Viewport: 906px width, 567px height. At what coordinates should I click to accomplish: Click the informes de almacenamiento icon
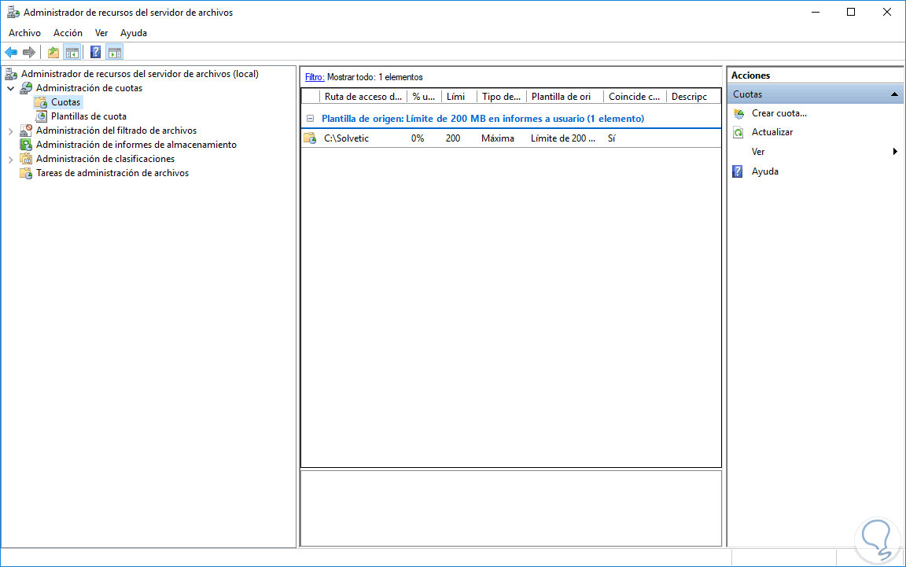point(26,145)
